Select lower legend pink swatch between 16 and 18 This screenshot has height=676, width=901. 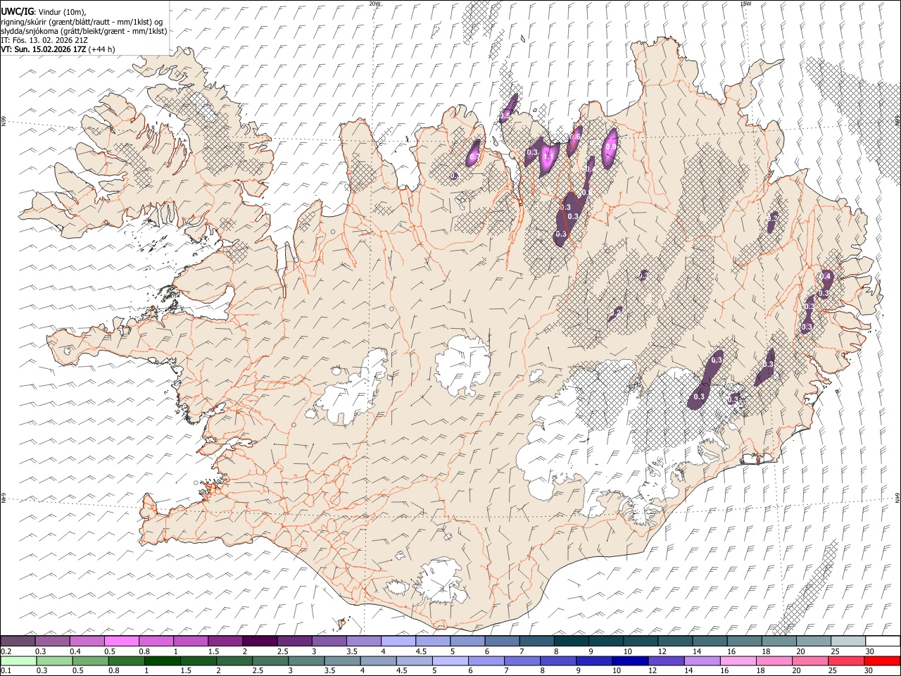(x=738, y=661)
